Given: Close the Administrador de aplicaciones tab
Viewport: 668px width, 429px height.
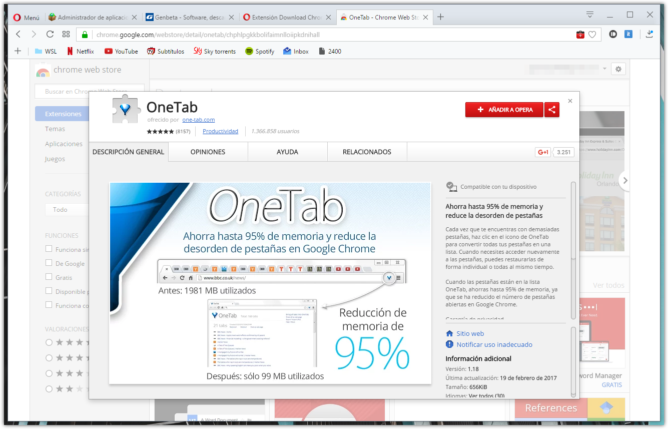Looking at the screenshot, I should tap(134, 17).
